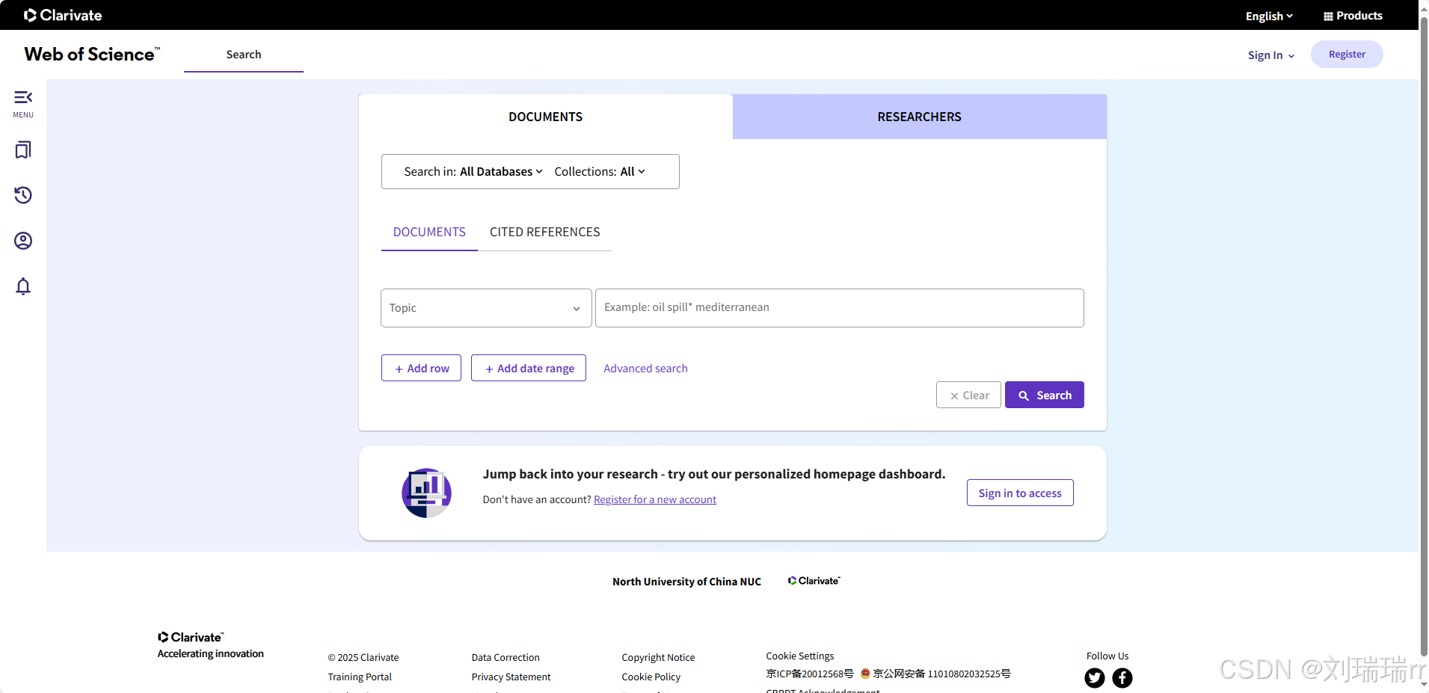Viewport: 1429px width, 693px height.
Task: Focus the search query input field
Action: pos(840,308)
